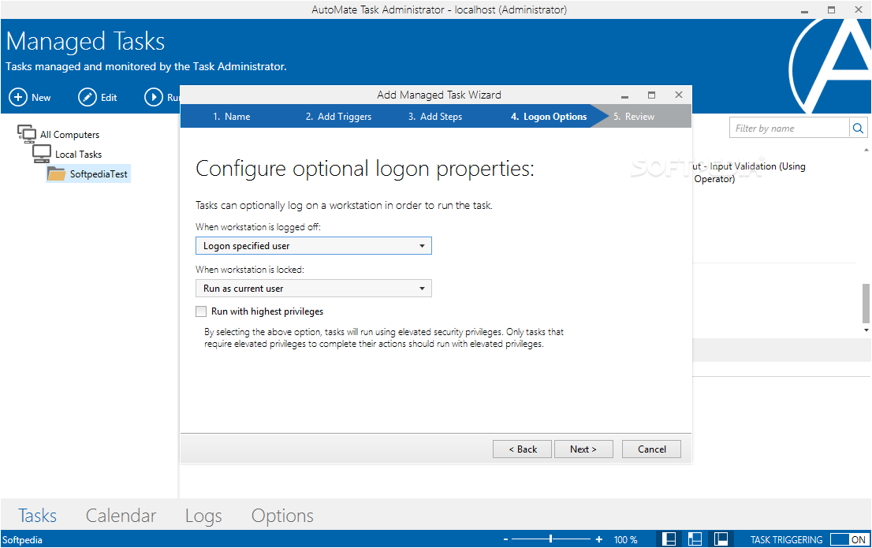Click the task list scrollbar thumb
872x548 pixels.
coord(866,304)
